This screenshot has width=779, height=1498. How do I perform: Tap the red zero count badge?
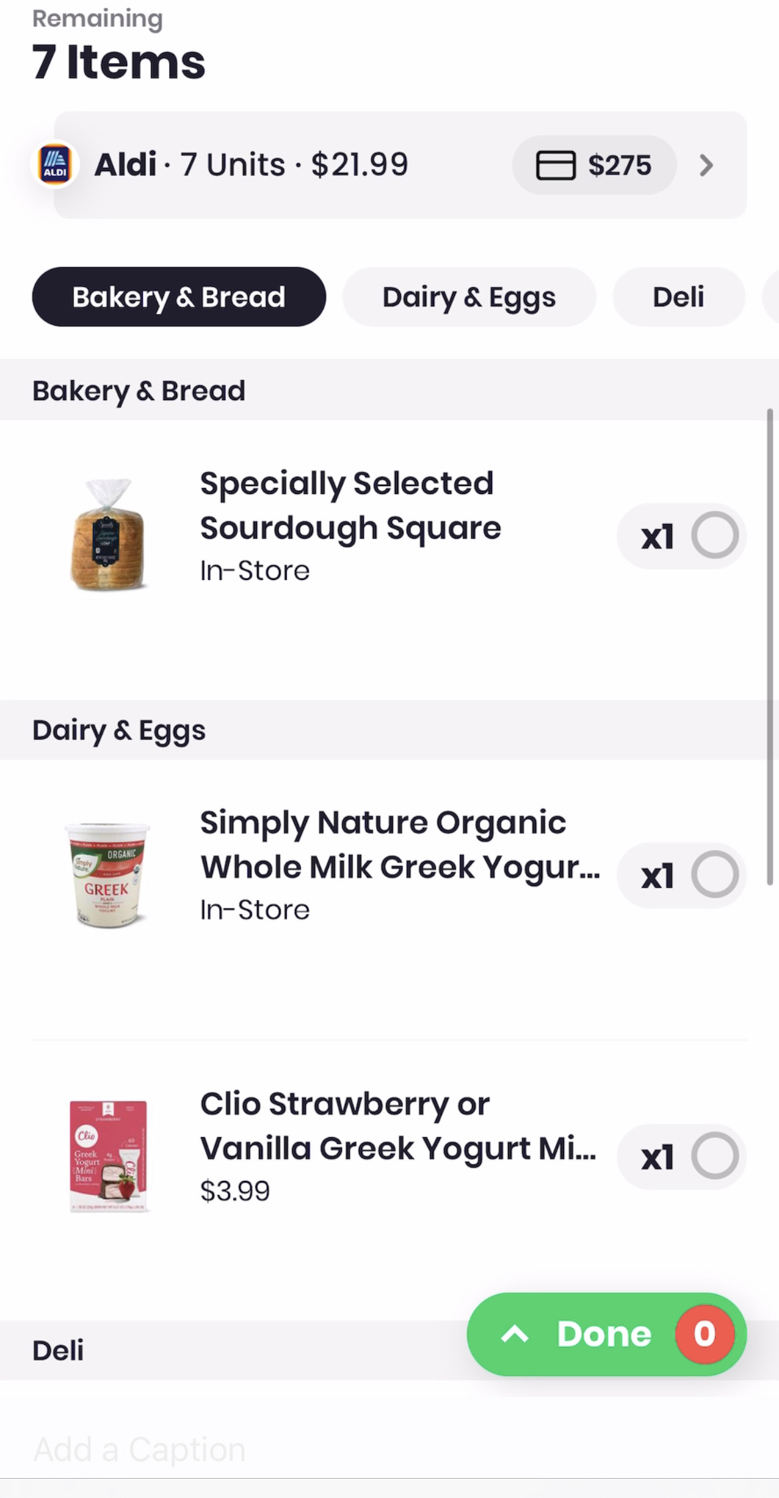point(704,1334)
